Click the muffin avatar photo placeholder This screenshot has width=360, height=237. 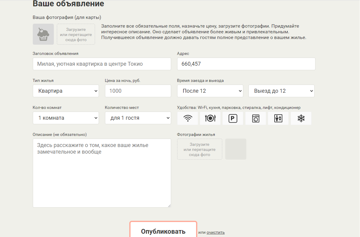click(43, 34)
